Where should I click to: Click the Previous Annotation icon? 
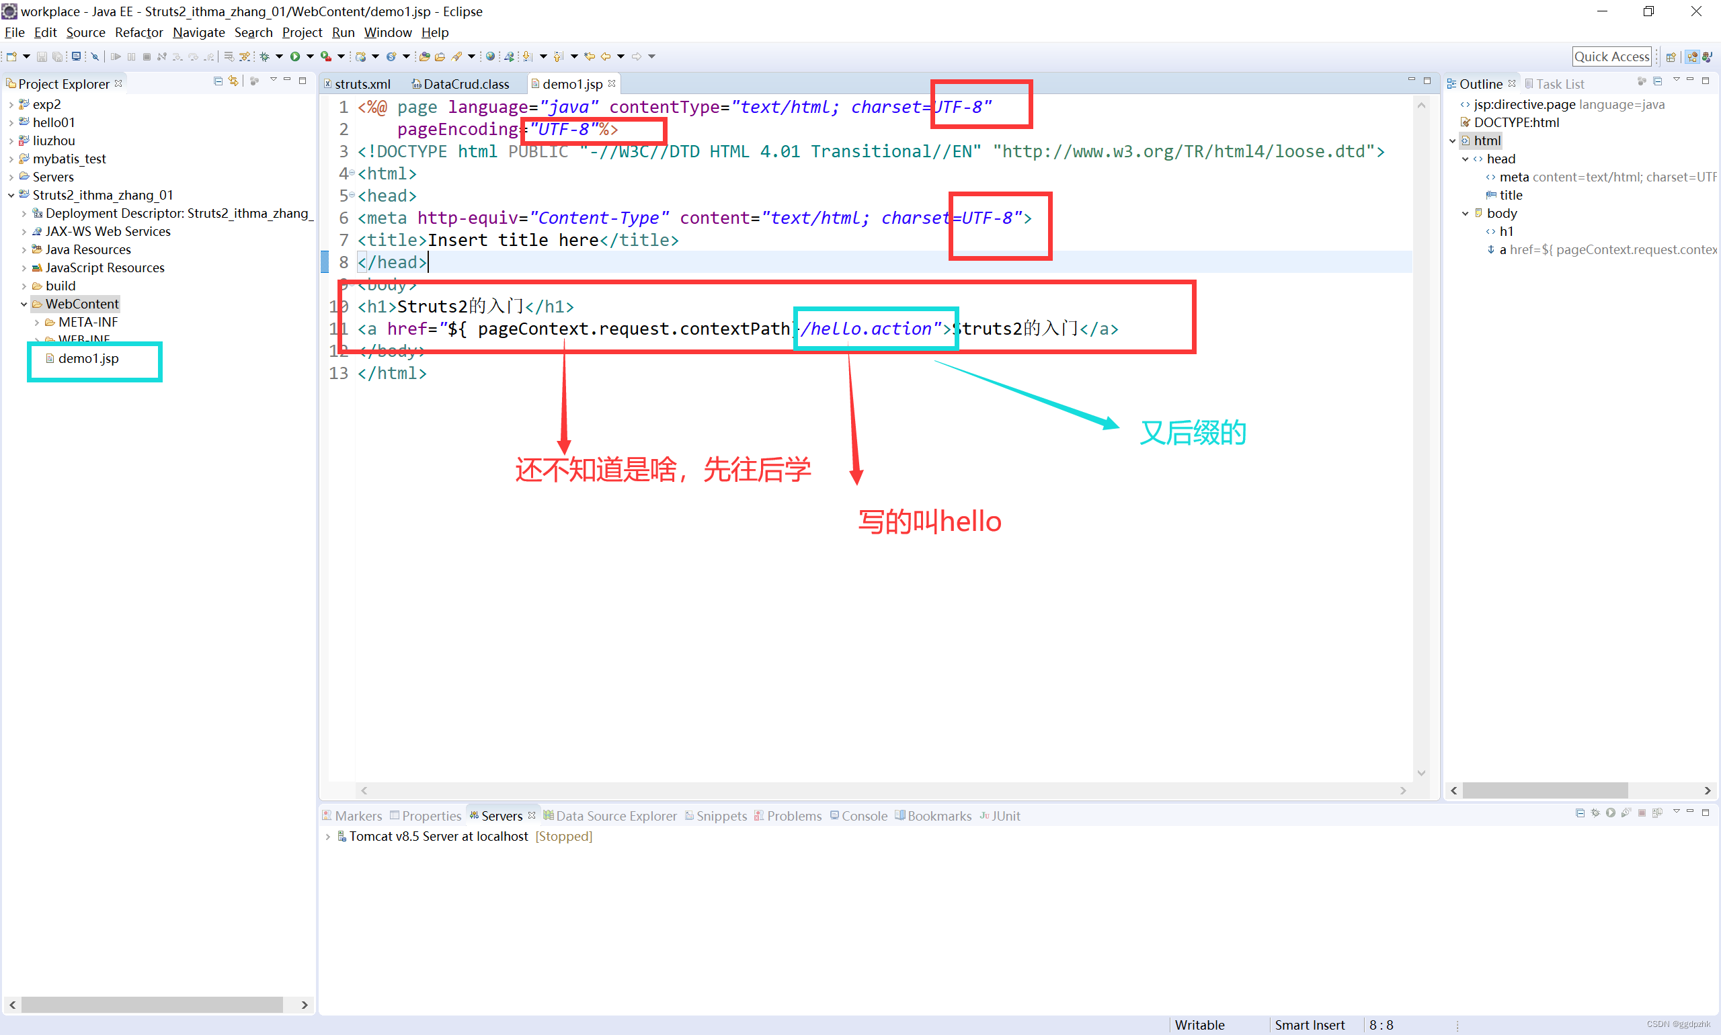tap(558, 56)
